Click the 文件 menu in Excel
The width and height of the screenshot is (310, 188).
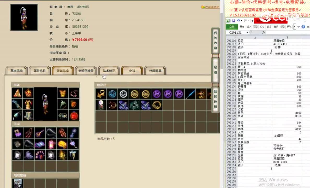232,27
